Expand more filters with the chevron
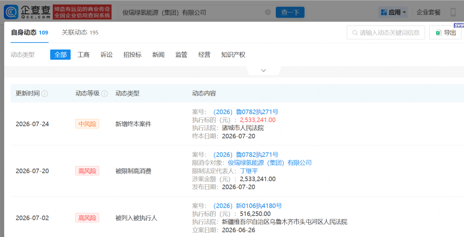Viewport: 464px width, 237px height. click(263, 70)
